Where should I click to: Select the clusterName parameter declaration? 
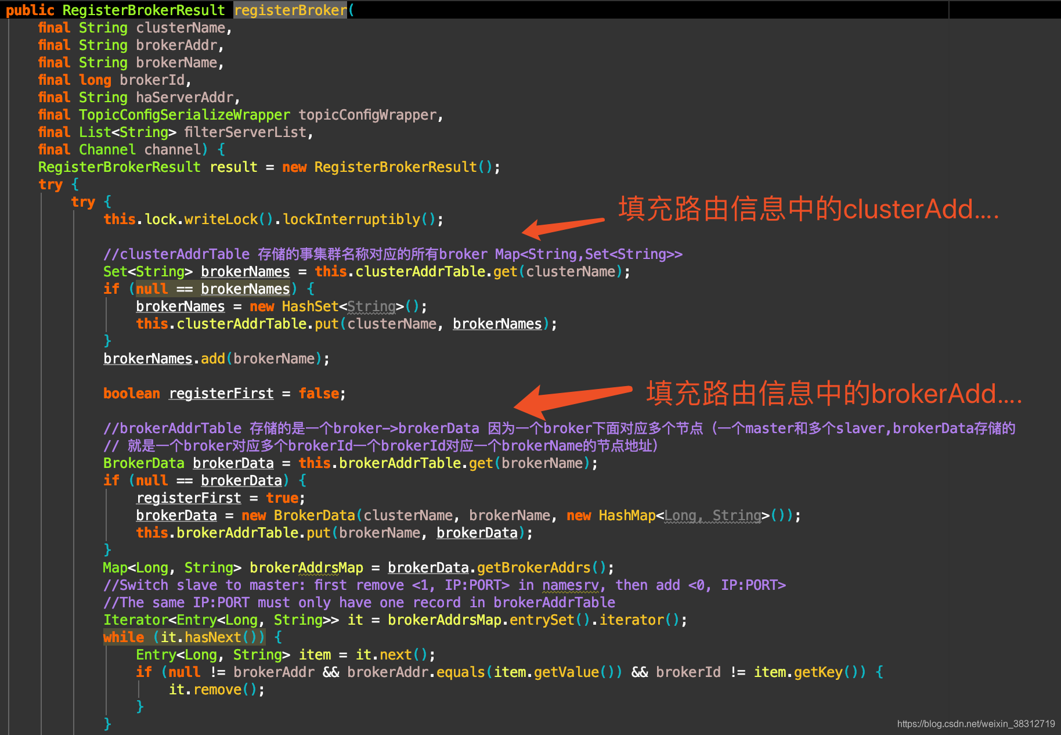pyautogui.click(x=135, y=27)
